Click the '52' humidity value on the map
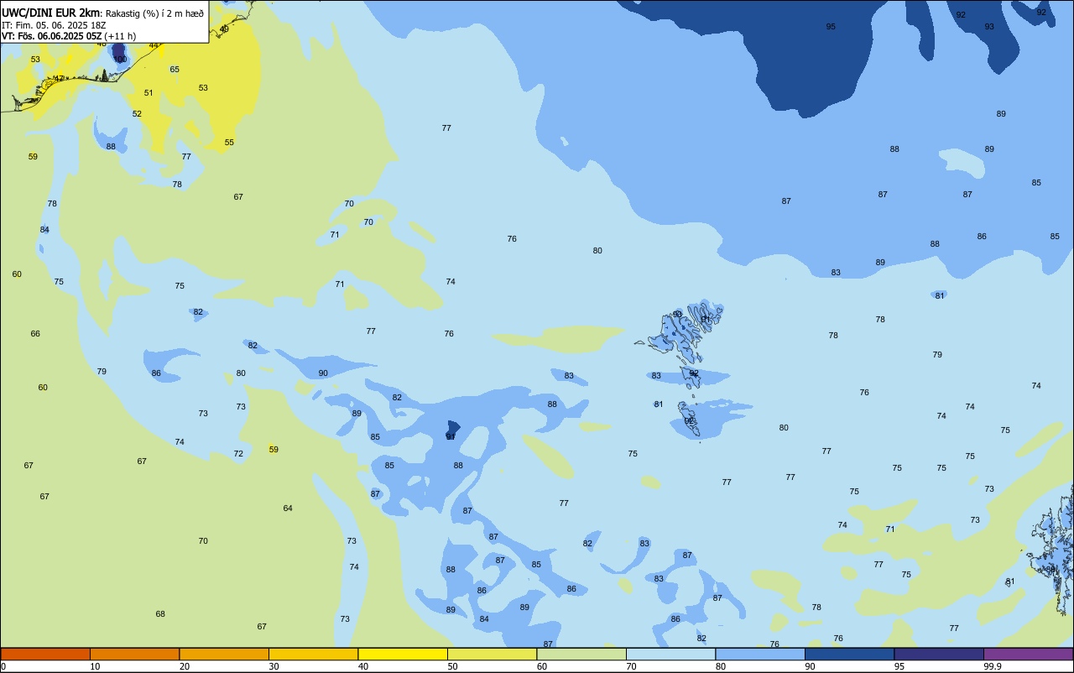The image size is (1074, 673). coord(137,114)
